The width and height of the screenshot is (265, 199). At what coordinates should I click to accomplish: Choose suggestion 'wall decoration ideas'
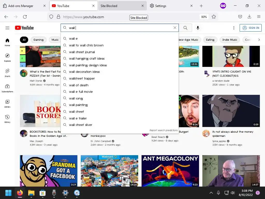tap(120, 72)
